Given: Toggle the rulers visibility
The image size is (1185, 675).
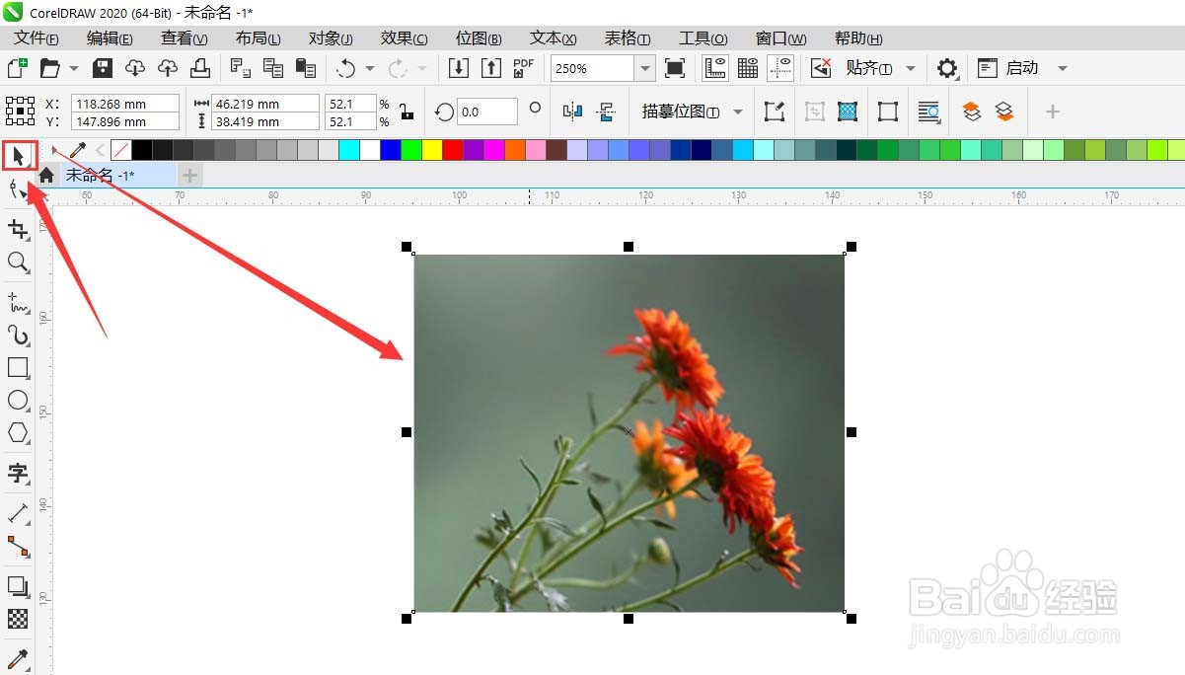Looking at the screenshot, I should tap(715, 67).
